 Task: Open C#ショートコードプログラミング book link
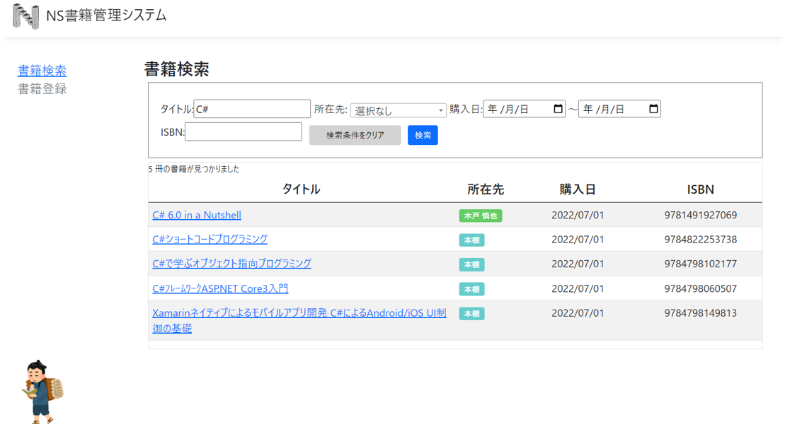point(210,240)
